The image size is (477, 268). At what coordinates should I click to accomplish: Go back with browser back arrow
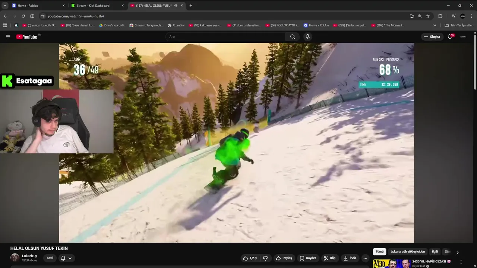[5, 16]
